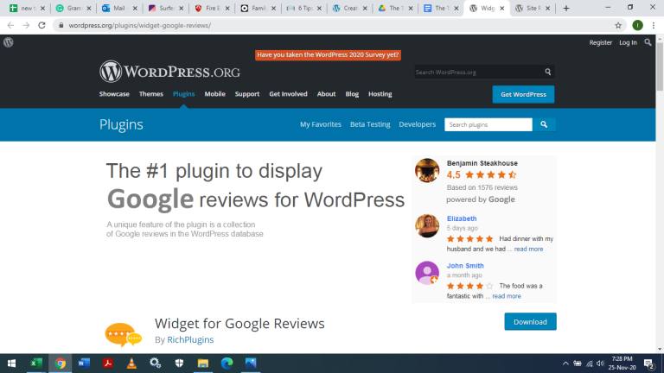Viewport: 664px width, 373px height.
Task: Switch to the 6 Tips tab
Action: coord(303,8)
